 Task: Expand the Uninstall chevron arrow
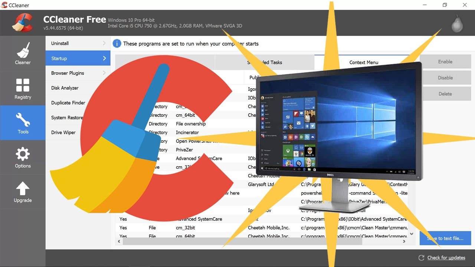click(104, 43)
